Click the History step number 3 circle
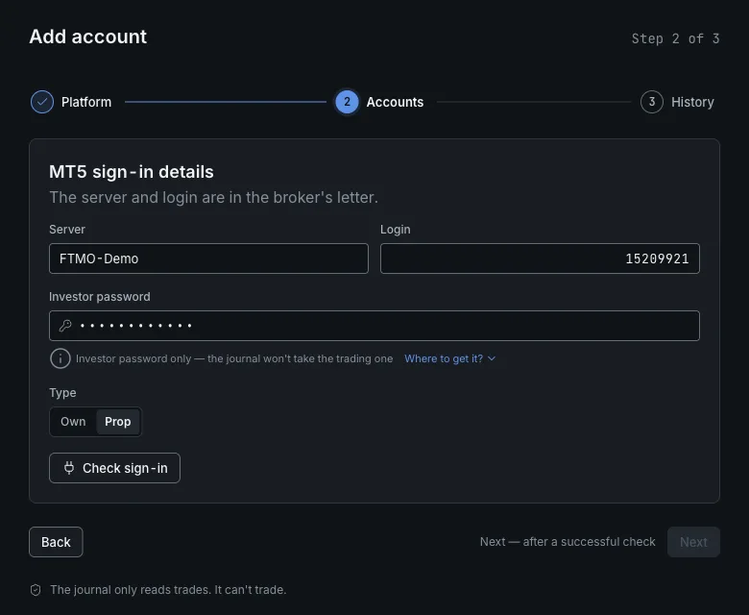 coord(652,102)
